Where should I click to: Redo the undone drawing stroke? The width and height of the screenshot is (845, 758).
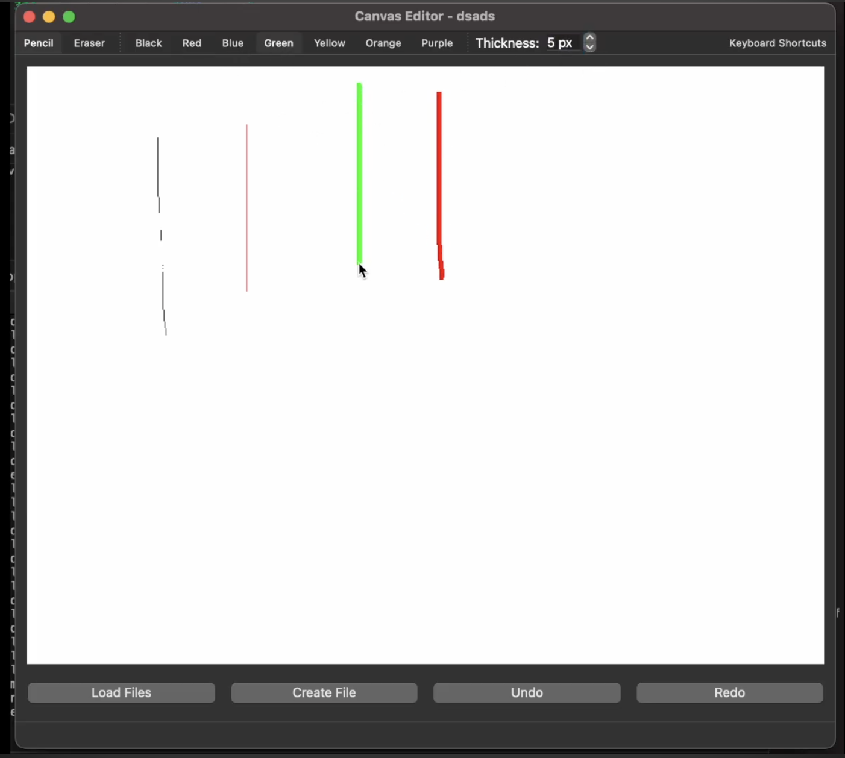click(x=729, y=692)
